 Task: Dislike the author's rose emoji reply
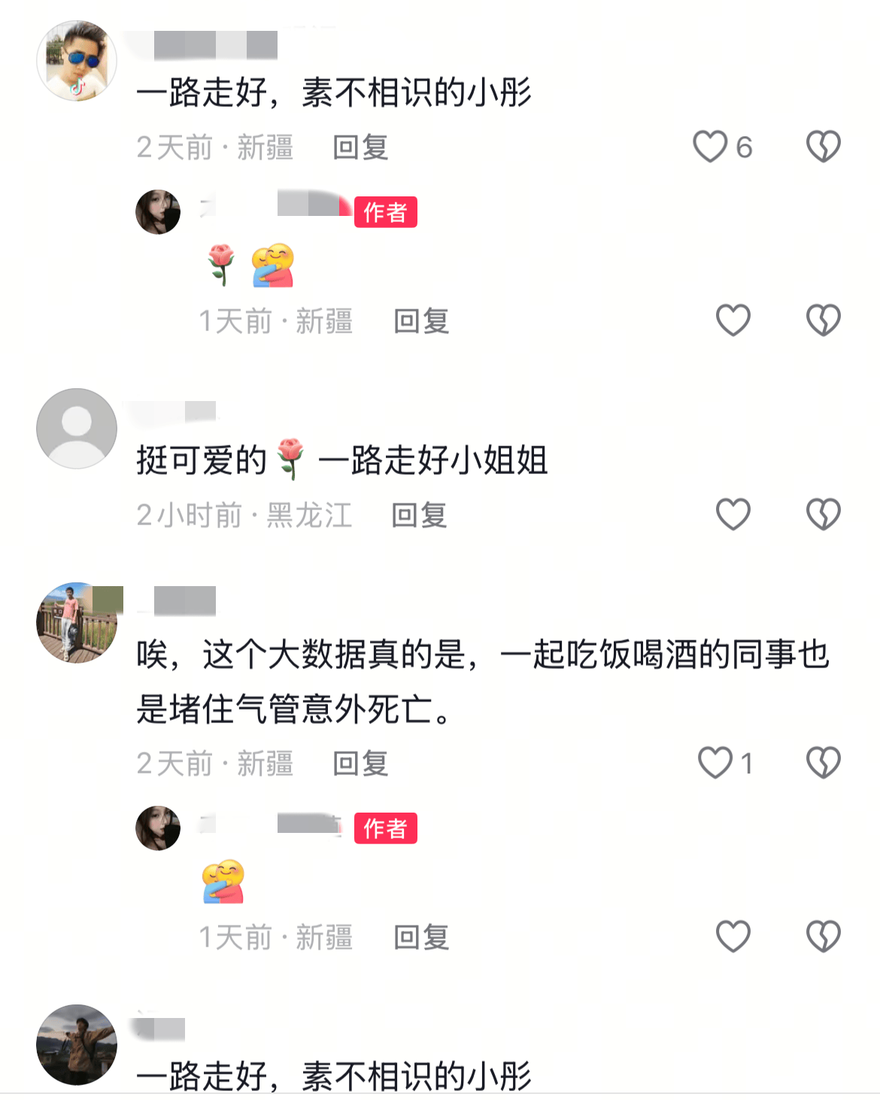click(823, 321)
